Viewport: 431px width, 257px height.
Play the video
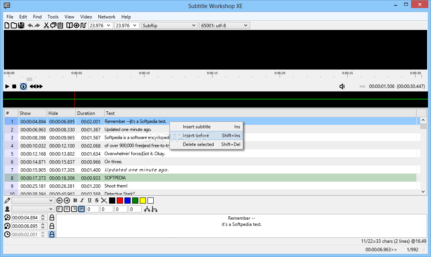(x=7, y=86)
